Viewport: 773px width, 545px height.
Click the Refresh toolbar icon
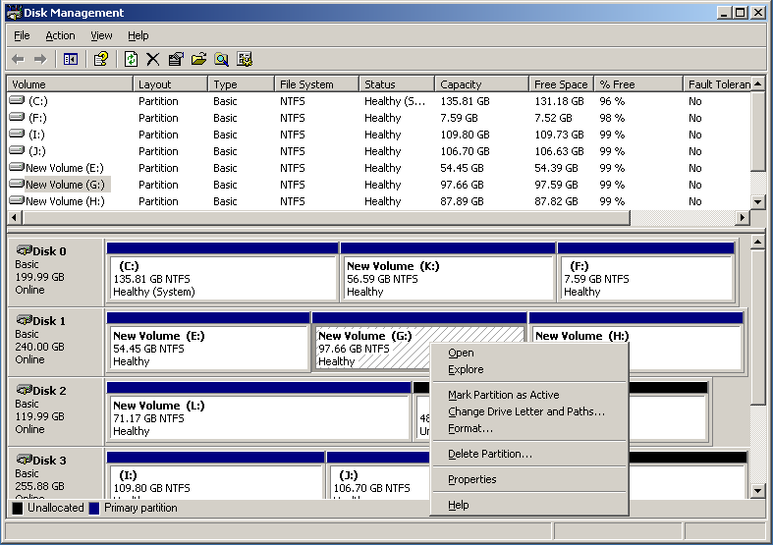pyautogui.click(x=131, y=60)
